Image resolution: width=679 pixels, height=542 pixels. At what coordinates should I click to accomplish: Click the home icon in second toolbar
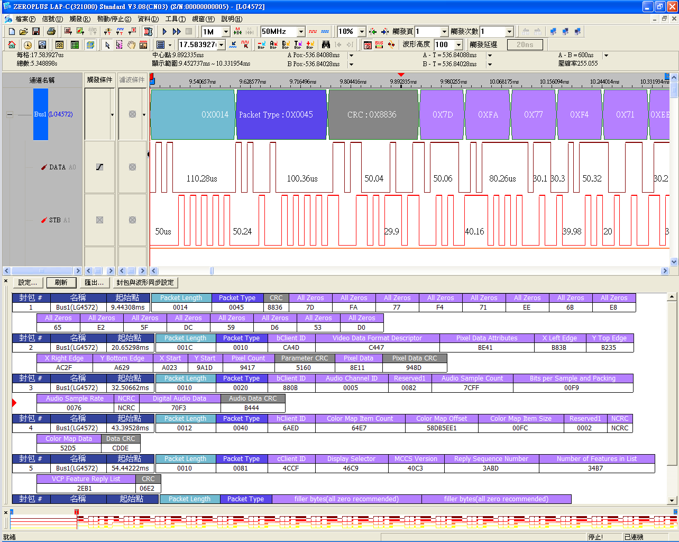coord(12,45)
